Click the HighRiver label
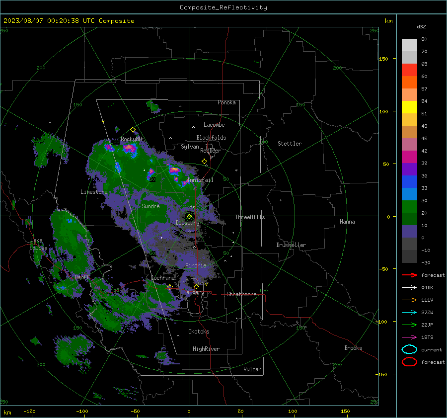The width and height of the screenshot is (447, 418). [206, 349]
